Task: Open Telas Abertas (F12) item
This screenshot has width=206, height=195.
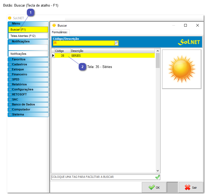Action: pos(28,36)
